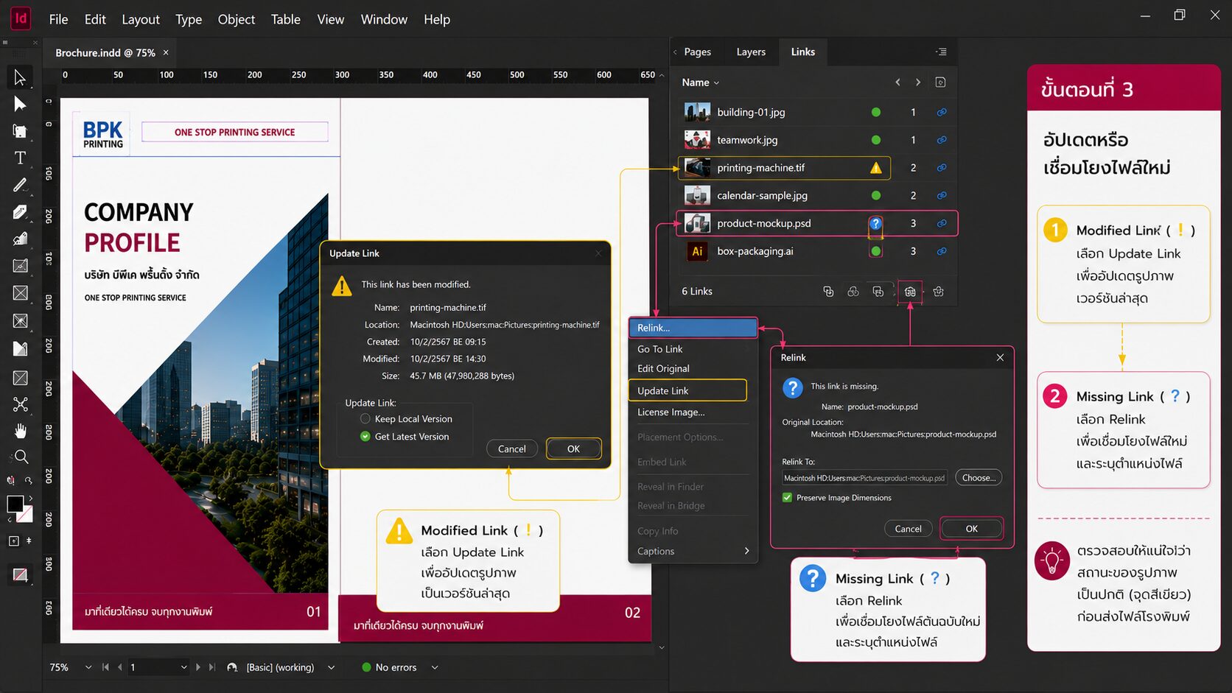1232x693 pixels.
Task: Go to last page button
Action: click(x=212, y=667)
